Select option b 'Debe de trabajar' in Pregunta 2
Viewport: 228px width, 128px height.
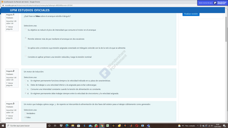pos(26,85)
